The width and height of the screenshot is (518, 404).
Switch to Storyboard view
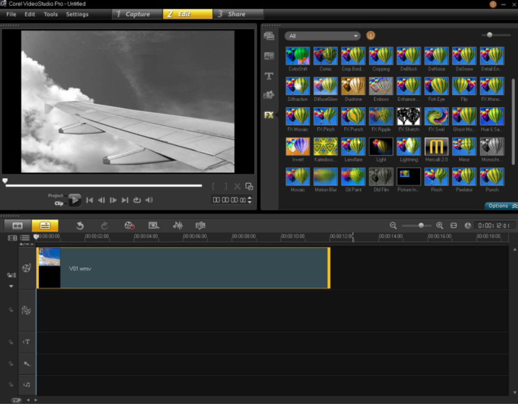pyautogui.click(x=18, y=225)
